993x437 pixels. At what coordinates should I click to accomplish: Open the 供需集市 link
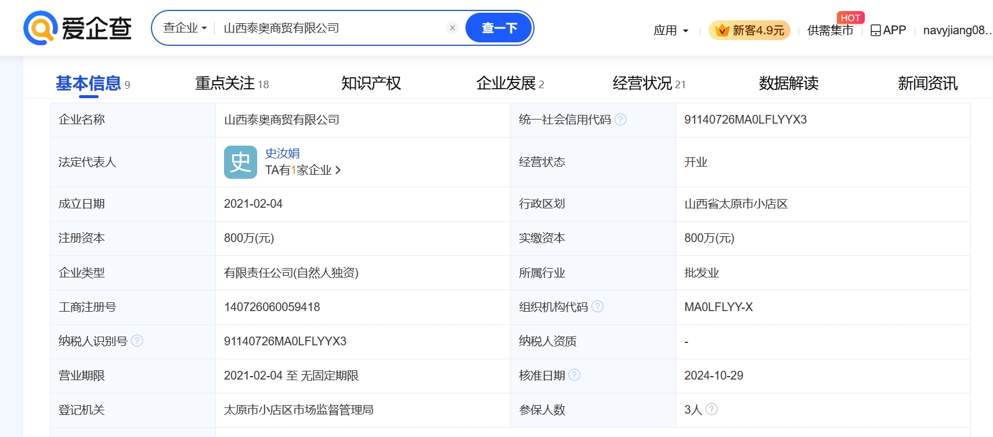830,30
